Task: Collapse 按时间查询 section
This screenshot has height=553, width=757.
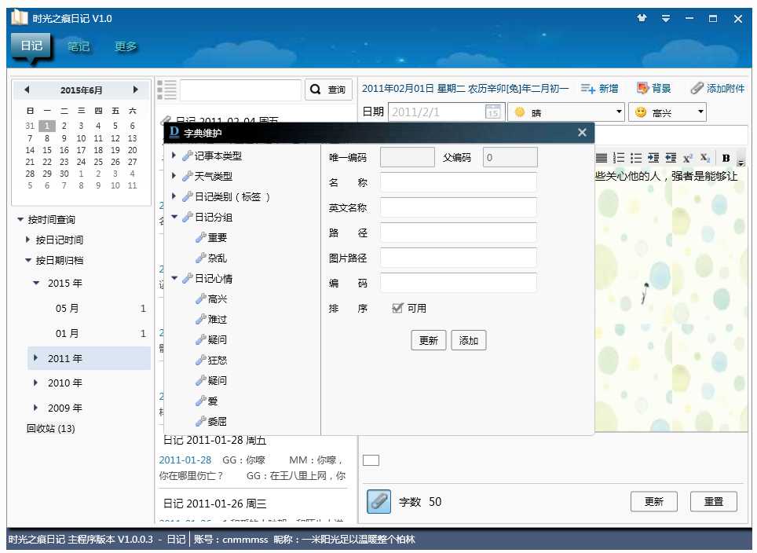Action: pos(20,219)
